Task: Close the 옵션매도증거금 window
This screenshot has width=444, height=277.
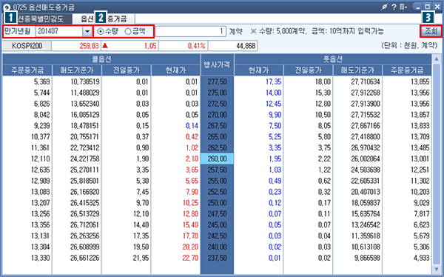Action: coord(437,7)
